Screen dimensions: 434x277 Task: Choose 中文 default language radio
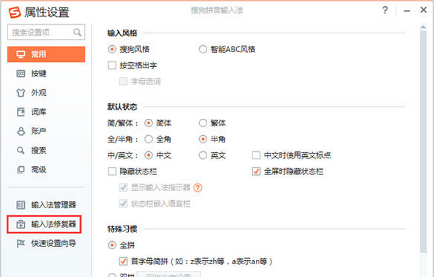[148, 155]
